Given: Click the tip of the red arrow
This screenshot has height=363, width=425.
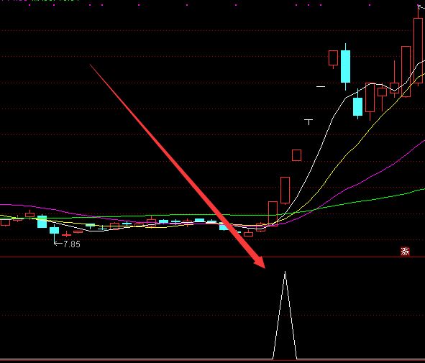Looking at the screenshot, I should pos(263,267).
